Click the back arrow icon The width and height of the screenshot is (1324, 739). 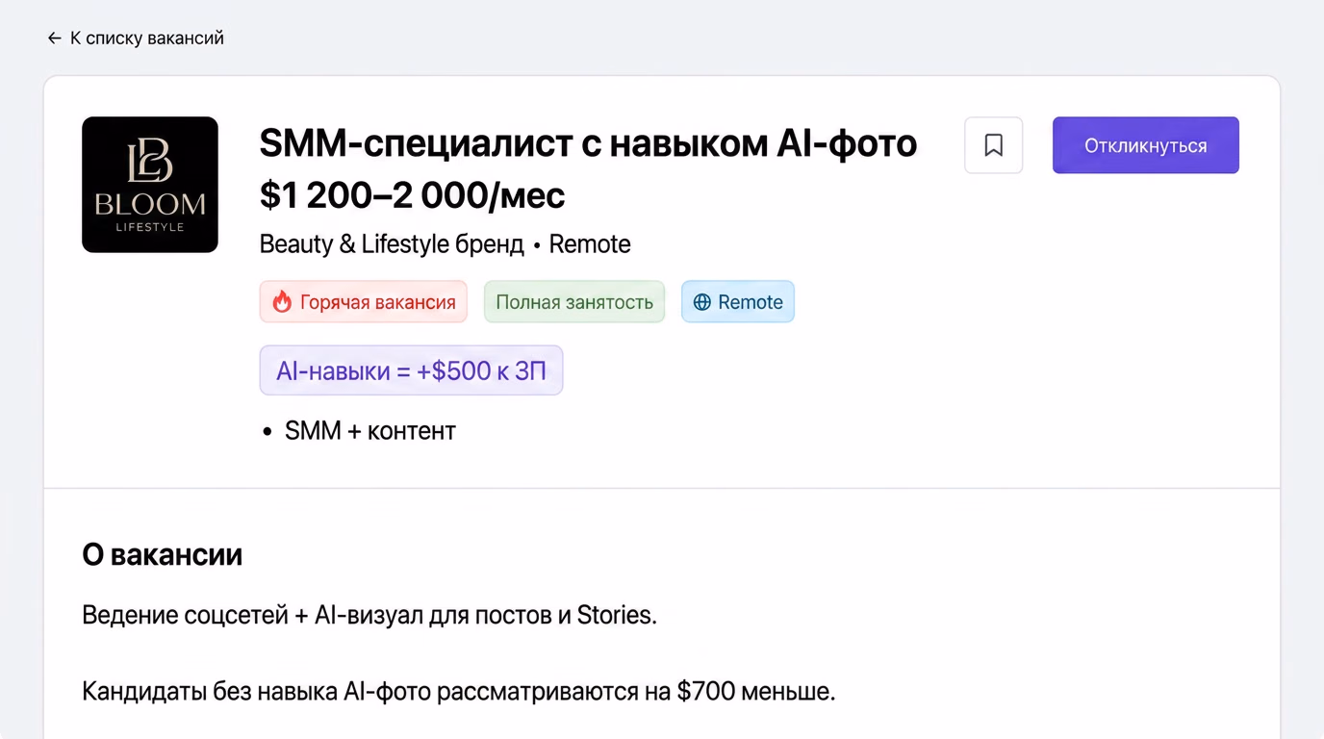pos(54,38)
